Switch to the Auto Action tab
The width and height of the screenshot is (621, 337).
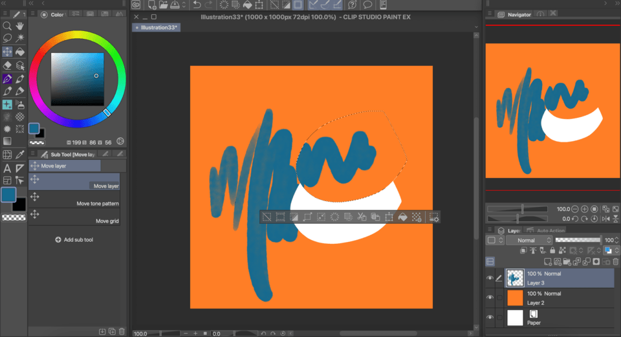coord(546,230)
